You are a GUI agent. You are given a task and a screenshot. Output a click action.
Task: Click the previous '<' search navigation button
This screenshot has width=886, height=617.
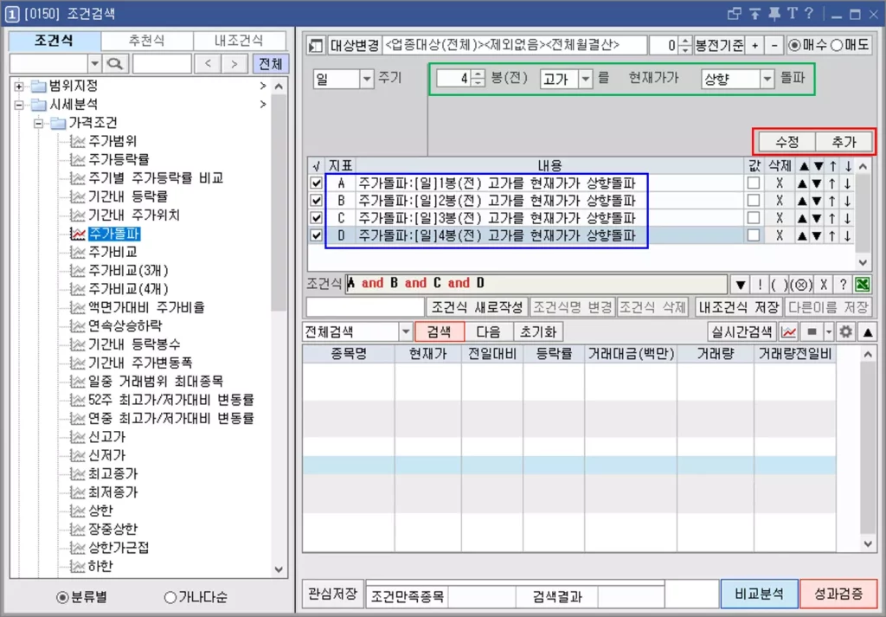tap(208, 63)
